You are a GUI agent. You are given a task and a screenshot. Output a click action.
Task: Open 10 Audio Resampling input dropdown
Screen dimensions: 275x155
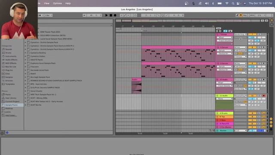(x=240, y=80)
